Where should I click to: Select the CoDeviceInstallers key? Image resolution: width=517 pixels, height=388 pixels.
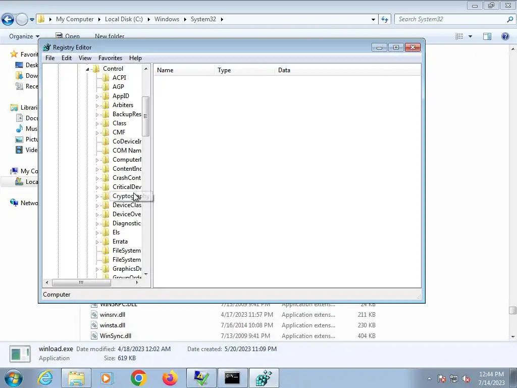127,141
